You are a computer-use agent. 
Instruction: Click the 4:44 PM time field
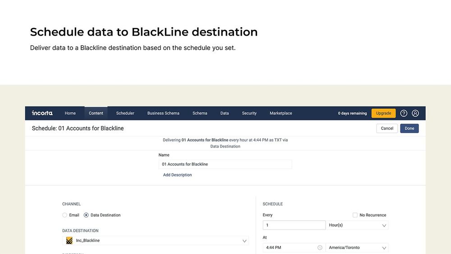[294, 247]
